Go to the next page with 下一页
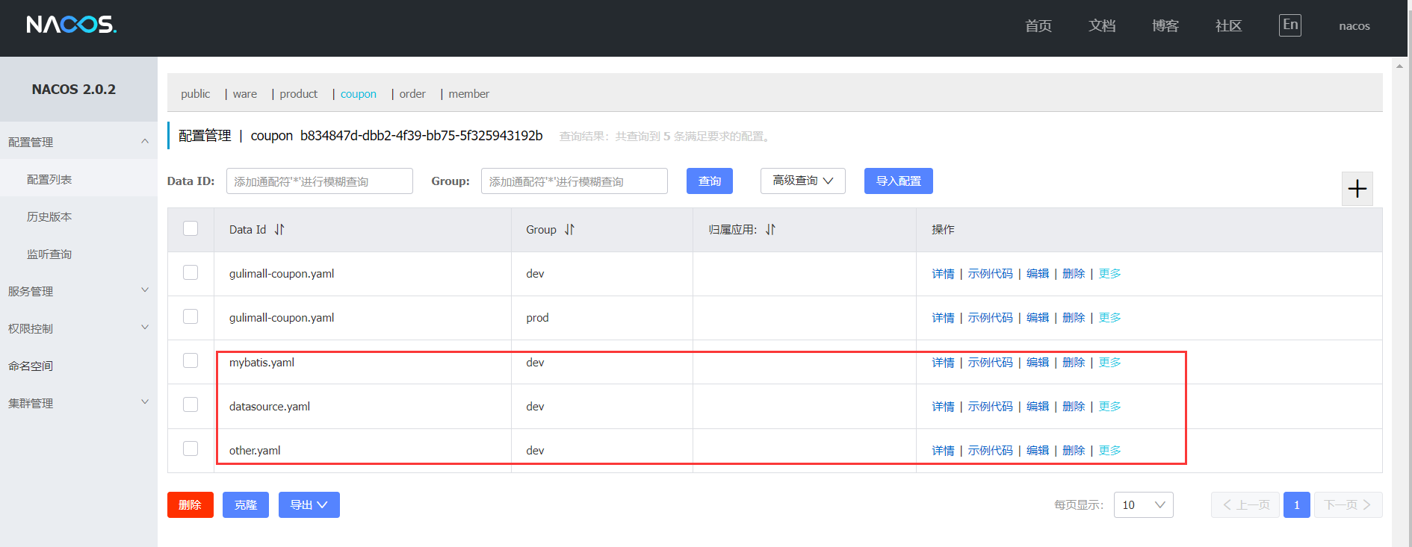Image resolution: width=1412 pixels, height=547 pixels. (x=1348, y=505)
